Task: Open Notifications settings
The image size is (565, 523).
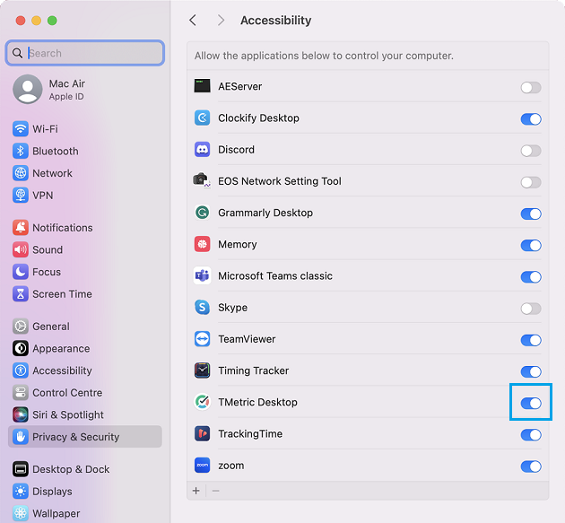Action: tap(84, 228)
